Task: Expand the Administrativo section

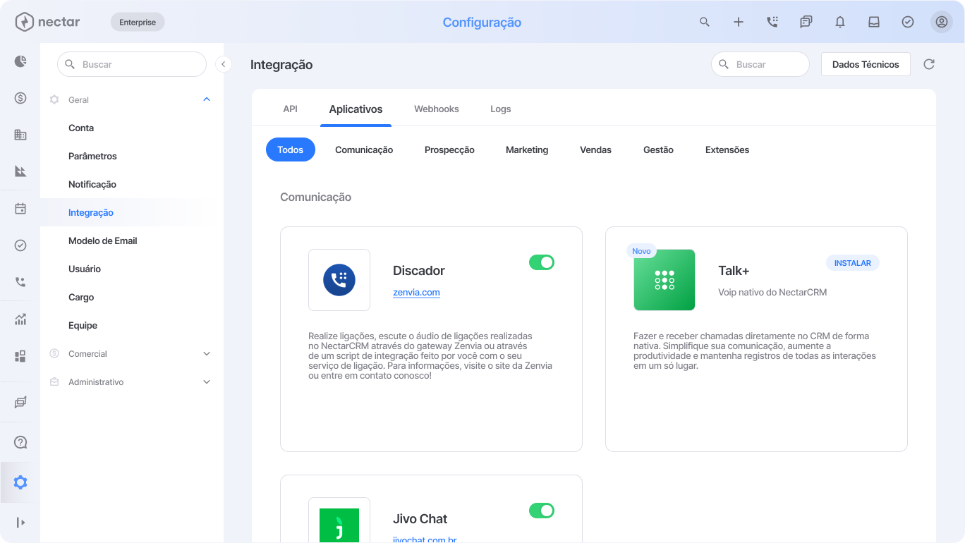Action: tap(207, 382)
